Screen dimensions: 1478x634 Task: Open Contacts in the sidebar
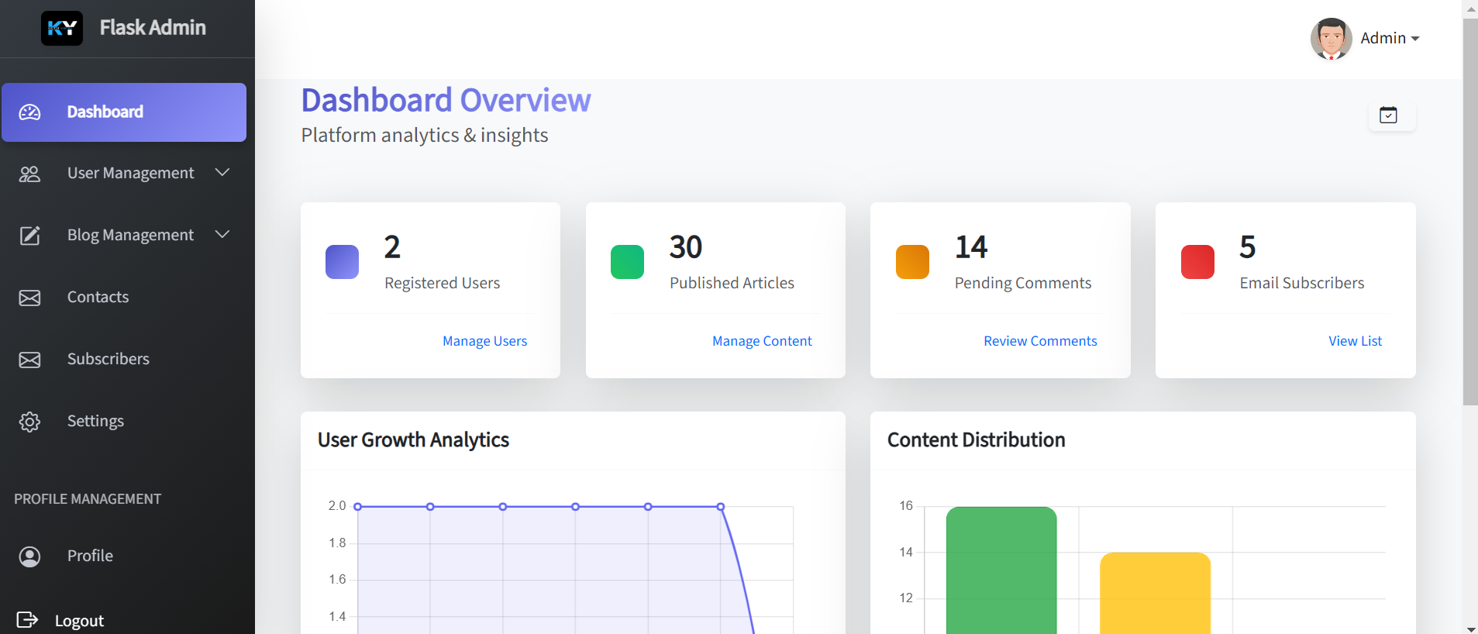click(x=124, y=298)
